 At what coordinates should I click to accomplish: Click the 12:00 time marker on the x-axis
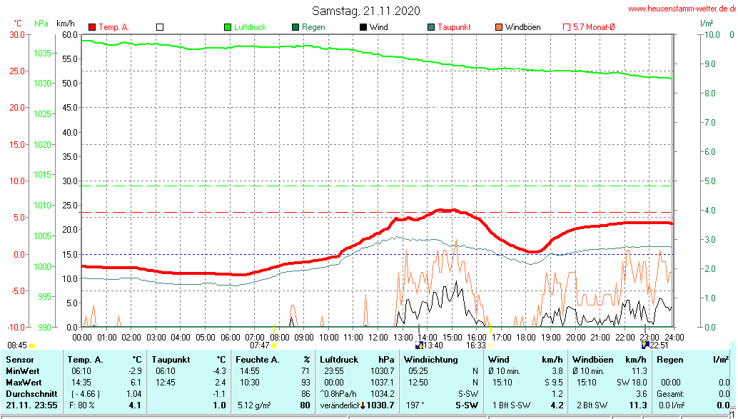coord(378,337)
